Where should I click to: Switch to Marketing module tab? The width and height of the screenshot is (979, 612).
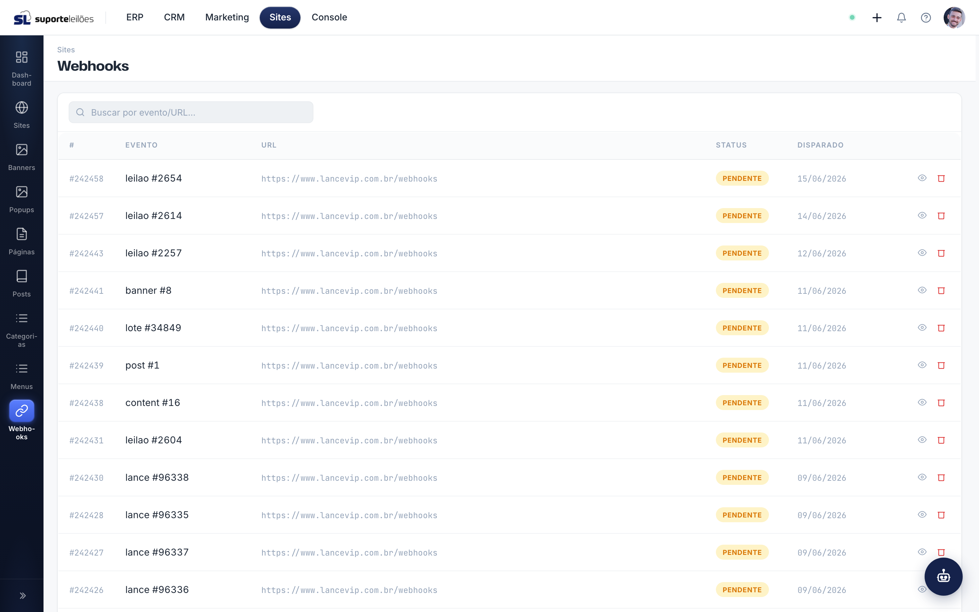[227, 17]
